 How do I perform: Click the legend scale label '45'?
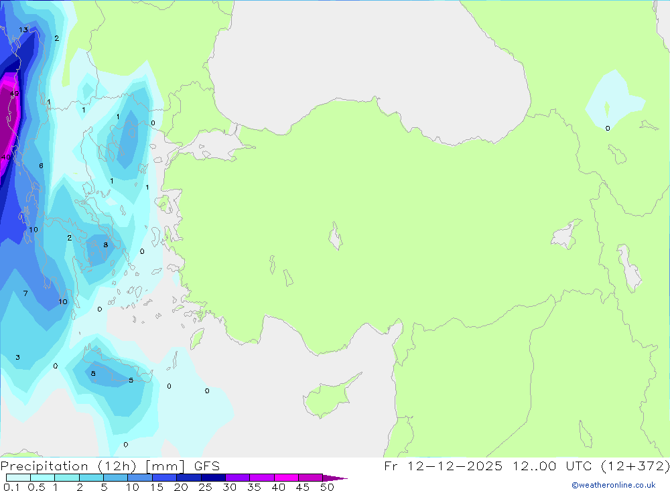point(303,487)
